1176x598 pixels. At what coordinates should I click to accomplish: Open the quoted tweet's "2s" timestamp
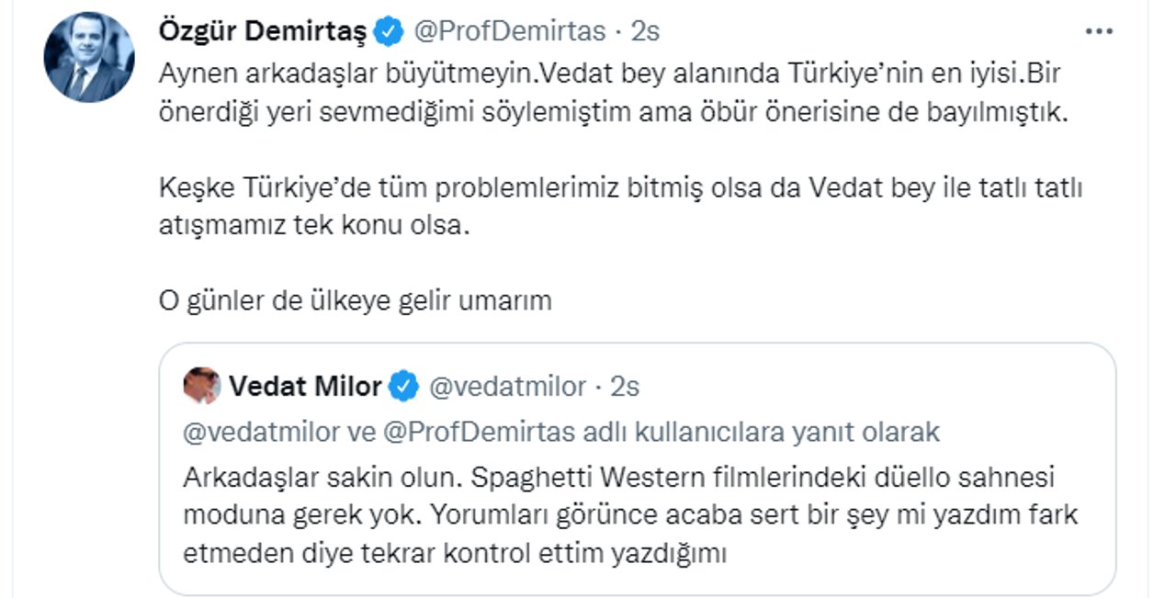(625, 387)
